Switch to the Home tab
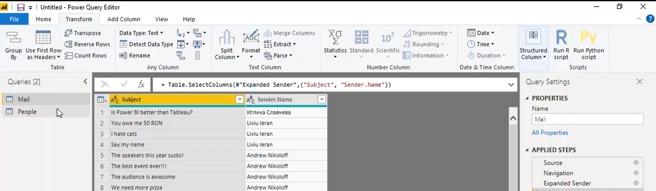 [x=43, y=19]
